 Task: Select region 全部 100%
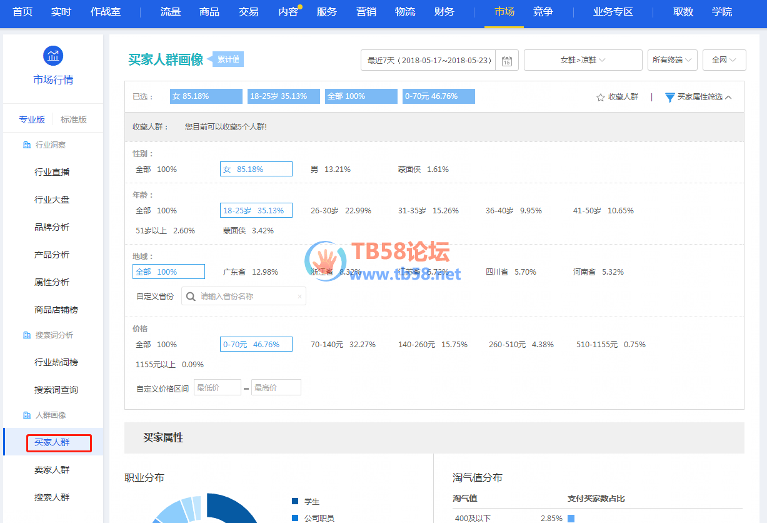pyautogui.click(x=169, y=272)
